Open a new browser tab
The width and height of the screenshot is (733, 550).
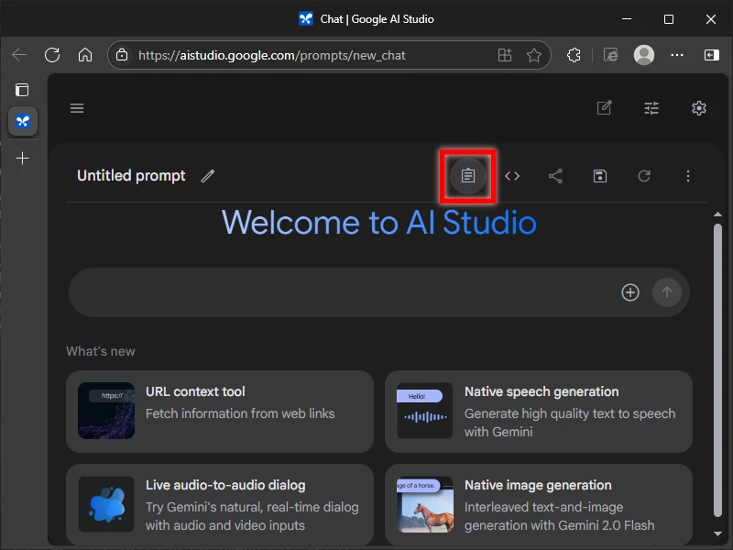(x=22, y=158)
